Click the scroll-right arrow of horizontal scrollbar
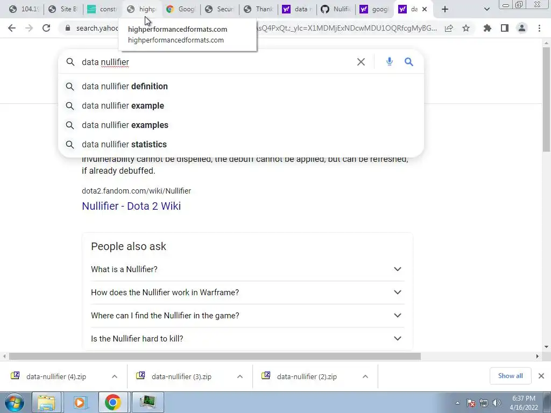Image resolution: width=551 pixels, height=413 pixels. 537,356
